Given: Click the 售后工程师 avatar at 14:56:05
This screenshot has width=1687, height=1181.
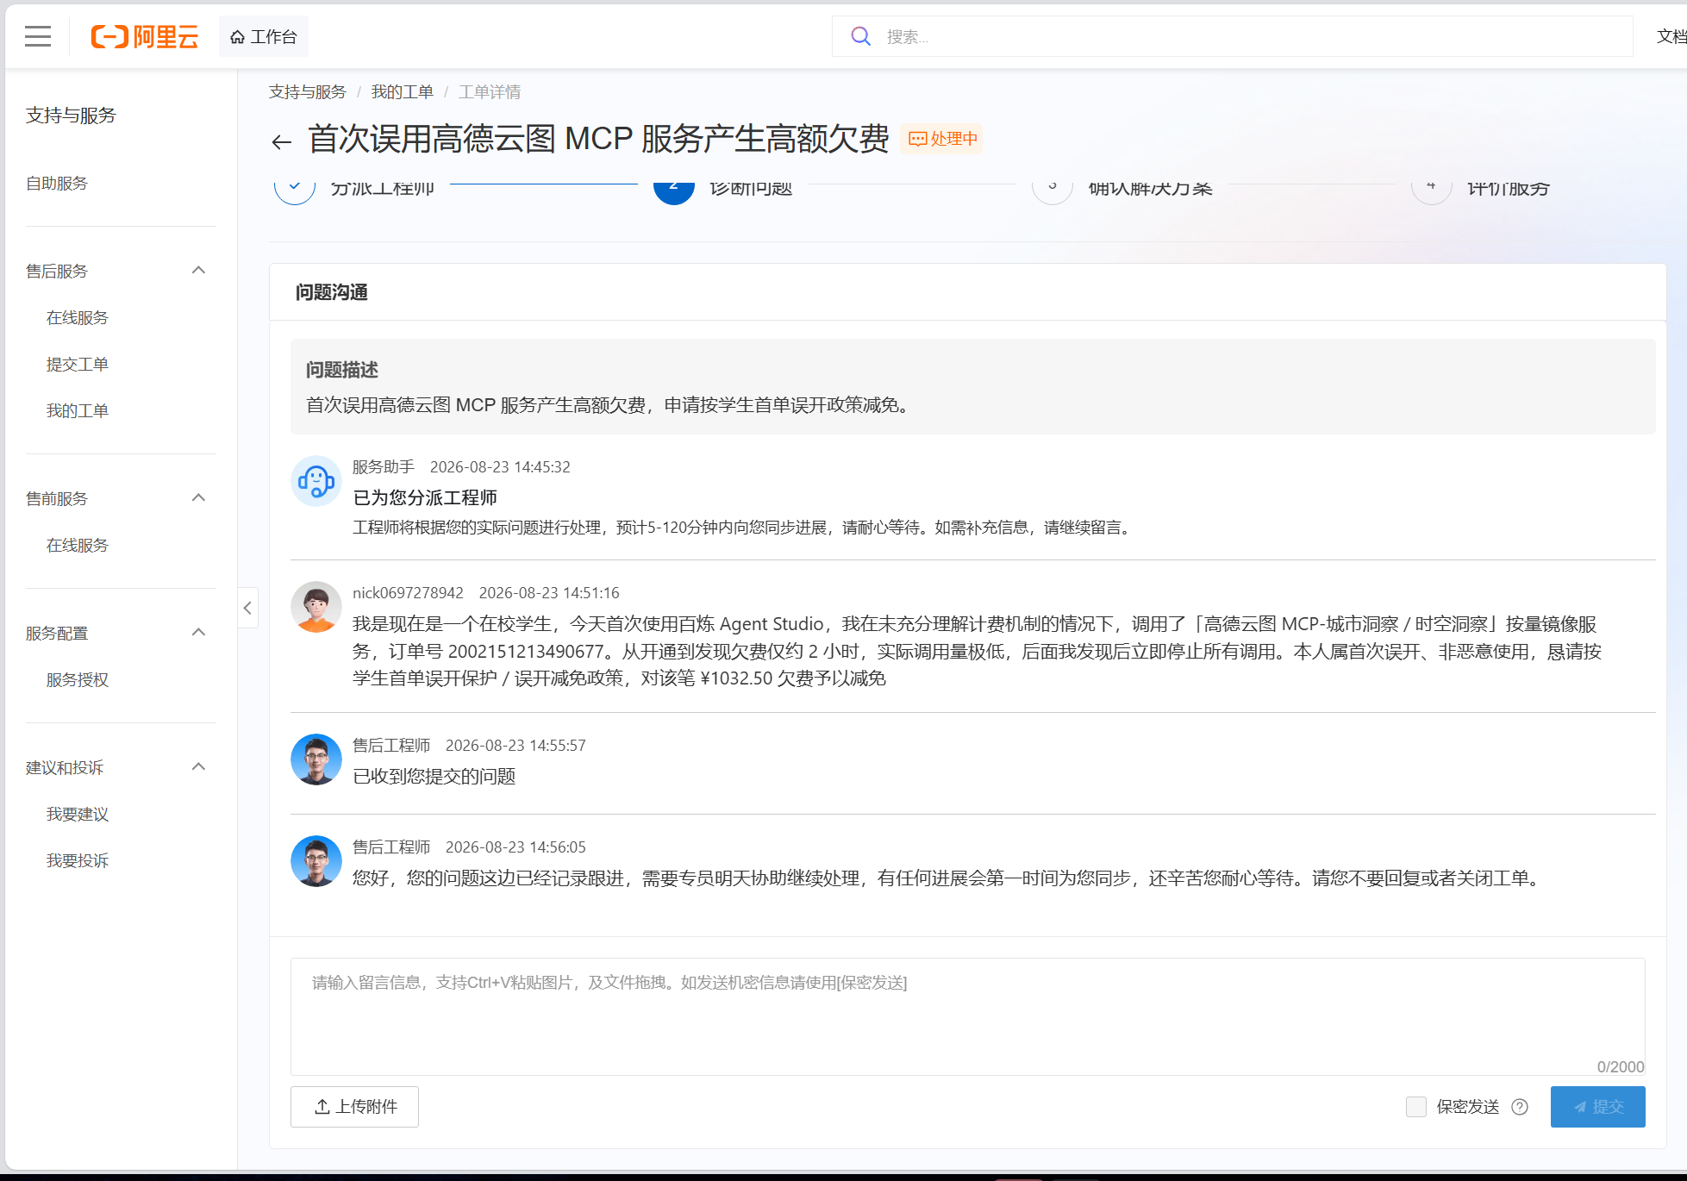Looking at the screenshot, I should (316, 861).
